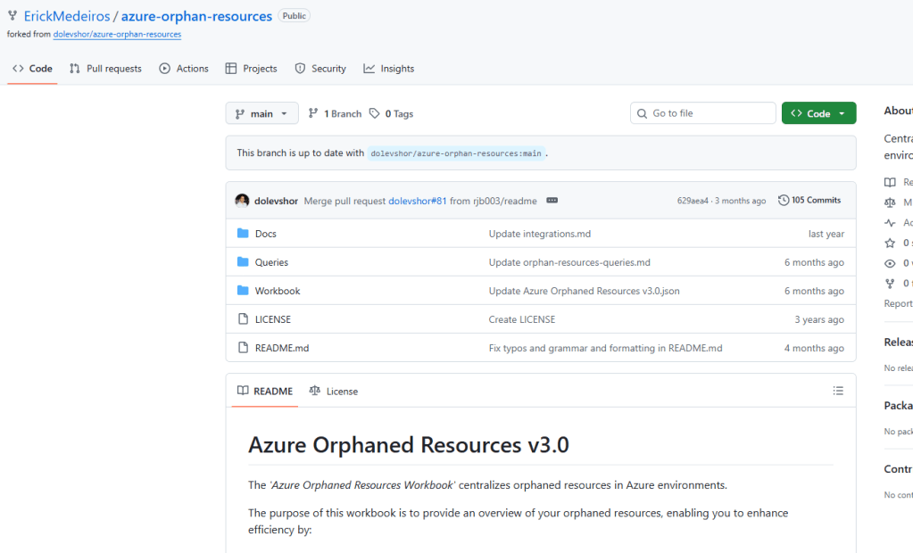This screenshot has height=553, width=913.
Task: Open the Security tab
Action: point(320,69)
